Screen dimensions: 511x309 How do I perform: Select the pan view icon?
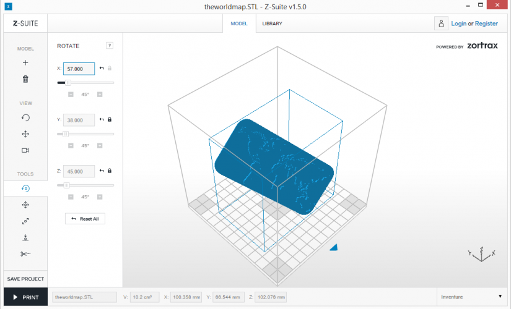click(x=25, y=134)
